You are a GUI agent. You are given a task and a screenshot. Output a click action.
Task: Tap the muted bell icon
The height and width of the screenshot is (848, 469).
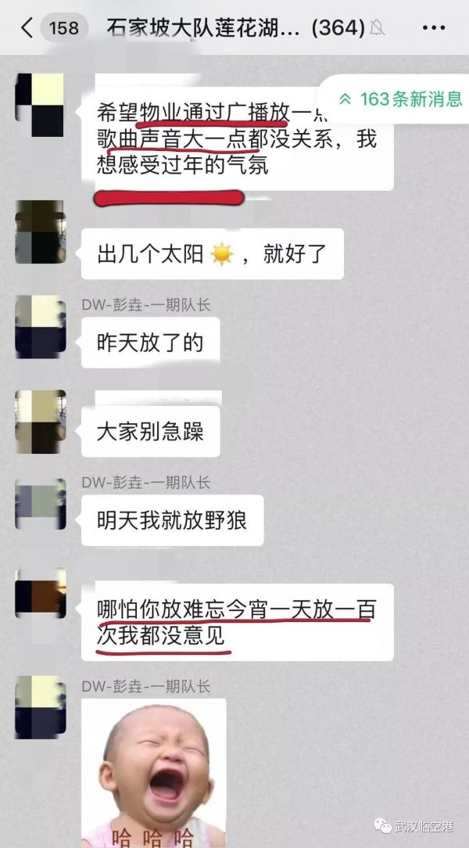[x=377, y=27]
